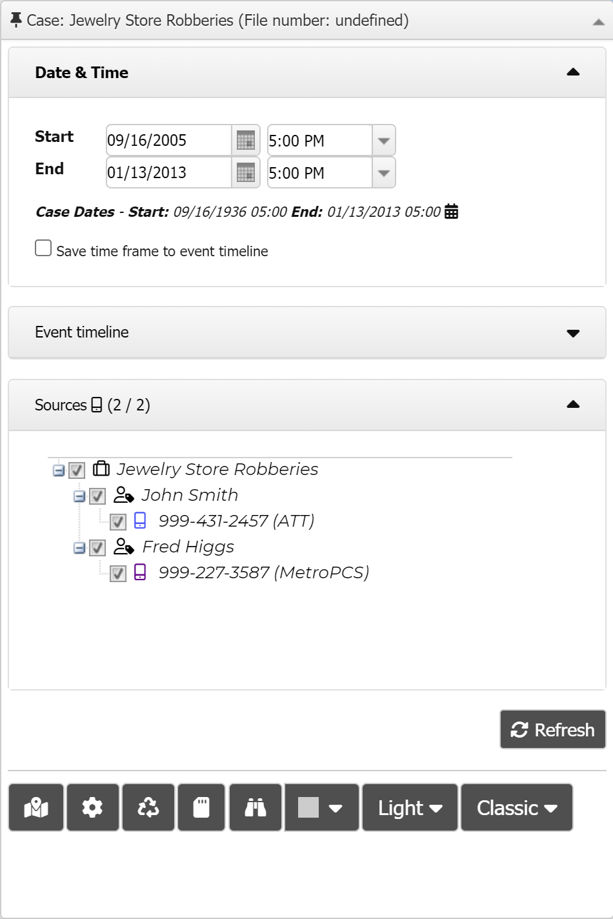Uncheck 999-227-3587 MetroPCS checkbox

click(x=118, y=573)
